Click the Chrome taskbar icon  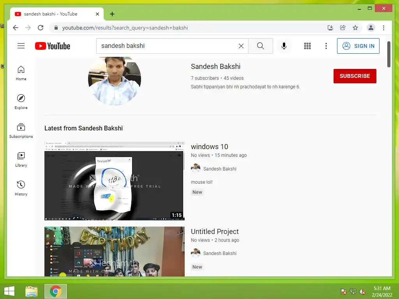click(55, 291)
